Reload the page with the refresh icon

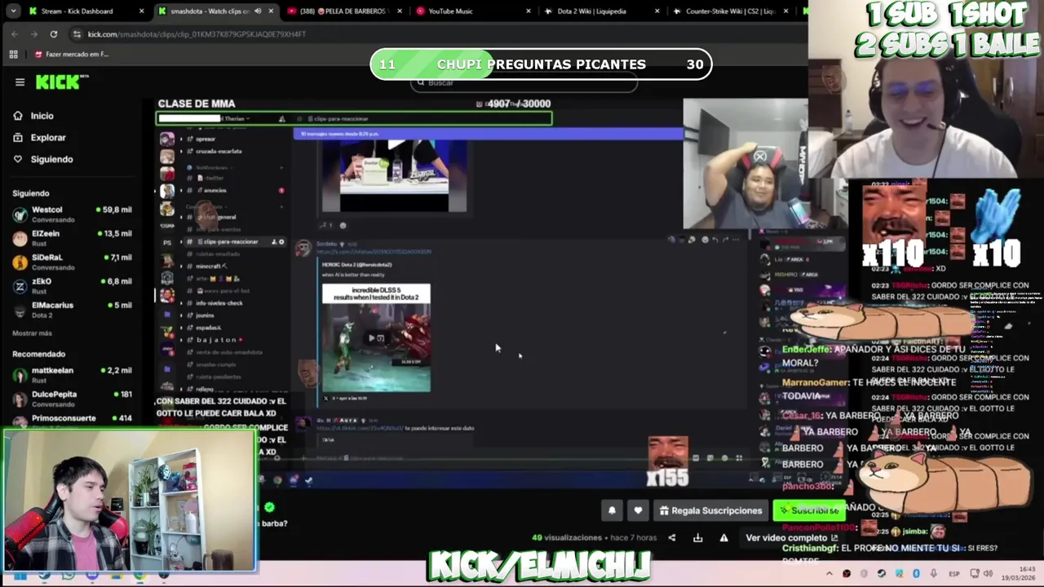54,34
